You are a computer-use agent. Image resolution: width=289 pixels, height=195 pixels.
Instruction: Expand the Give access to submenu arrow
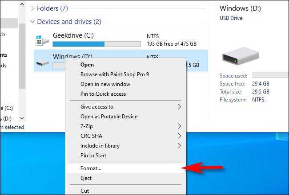[x=180, y=107]
